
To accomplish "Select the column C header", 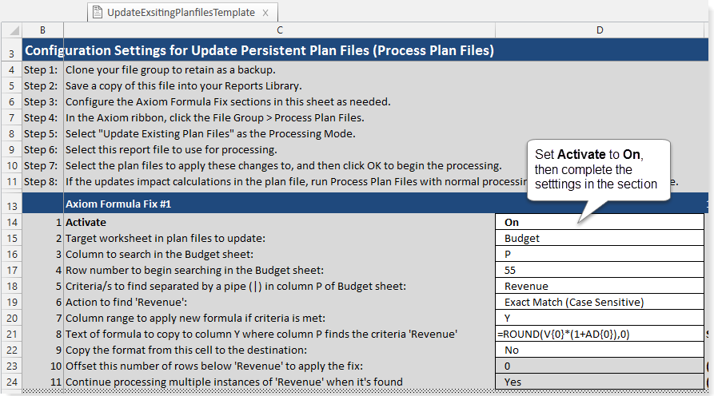I will coord(279,30).
